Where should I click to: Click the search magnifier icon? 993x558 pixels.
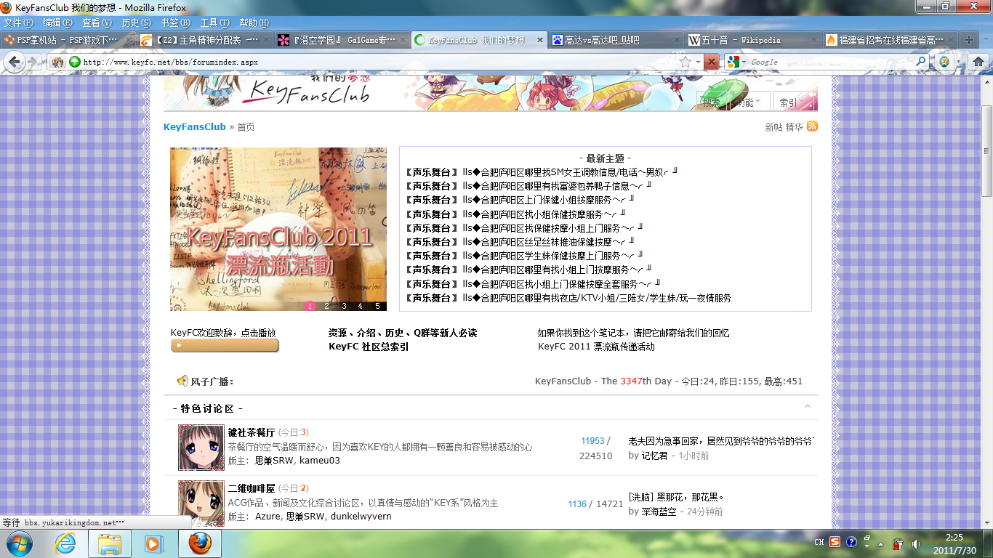[921, 62]
